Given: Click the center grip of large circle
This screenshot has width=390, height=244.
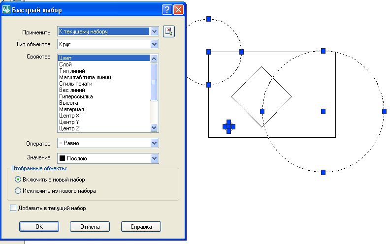Looking at the screenshot, I should click(323, 111).
